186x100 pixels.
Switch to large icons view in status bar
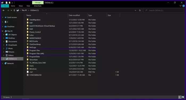click(x=183, y=97)
